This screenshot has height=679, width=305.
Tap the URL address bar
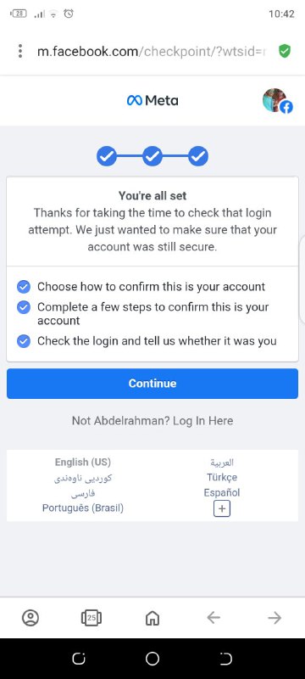[152, 52]
